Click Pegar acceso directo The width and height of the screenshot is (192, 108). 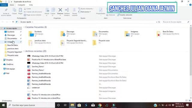(32, 15)
